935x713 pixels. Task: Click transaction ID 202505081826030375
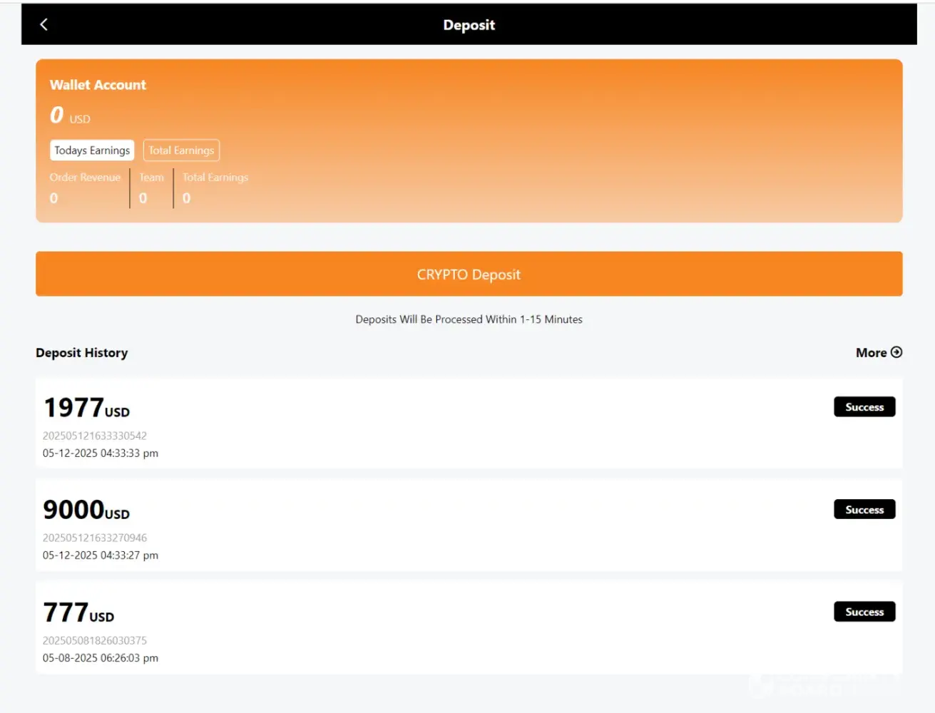pyautogui.click(x=95, y=640)
